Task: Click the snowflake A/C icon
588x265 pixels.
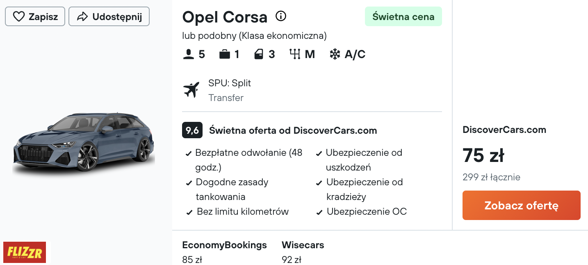Action: coord(335,54)
